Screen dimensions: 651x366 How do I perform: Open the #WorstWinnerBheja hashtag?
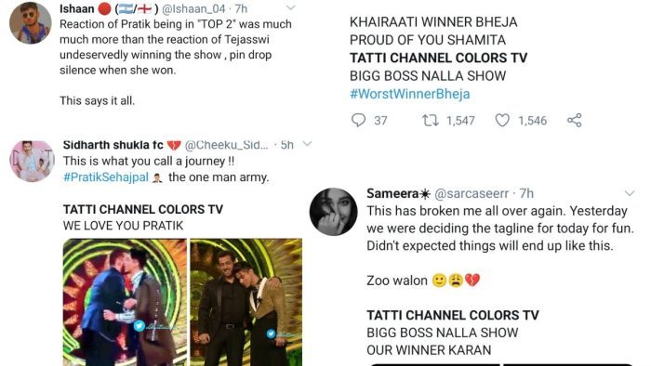[410, 94]
